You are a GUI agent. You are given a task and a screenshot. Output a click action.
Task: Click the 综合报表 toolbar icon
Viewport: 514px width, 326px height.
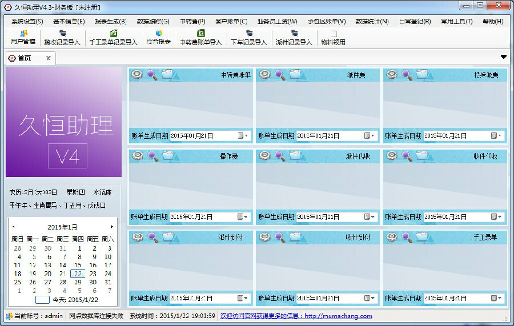tap(158, 37)
